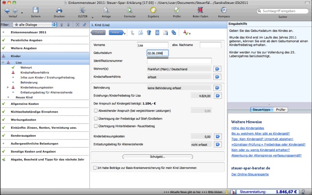Screen dimensions: 312x195
Task: Open the Anlage view
Action: tap(106, 11)
